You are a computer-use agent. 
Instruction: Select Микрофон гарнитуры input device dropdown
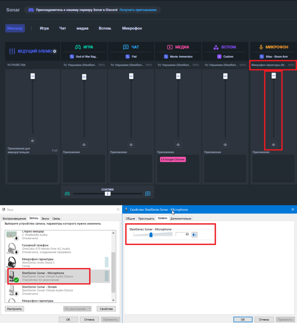(x=273, y=65)
